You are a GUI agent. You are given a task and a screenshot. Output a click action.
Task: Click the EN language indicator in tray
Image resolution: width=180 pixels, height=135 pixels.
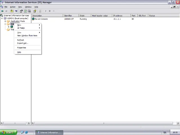(165, 132)
